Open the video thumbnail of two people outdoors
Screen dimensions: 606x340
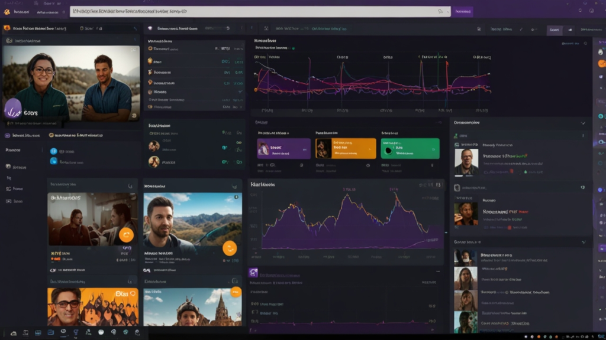(72, 83)
